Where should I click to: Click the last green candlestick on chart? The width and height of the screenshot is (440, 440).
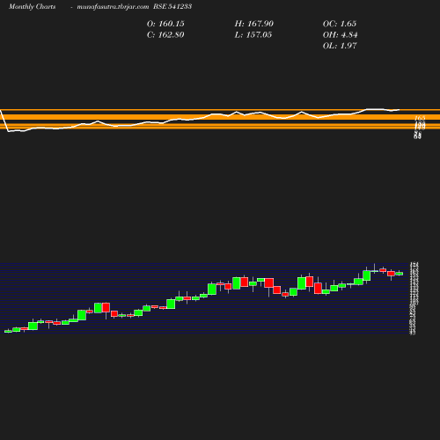click(400, 274)
